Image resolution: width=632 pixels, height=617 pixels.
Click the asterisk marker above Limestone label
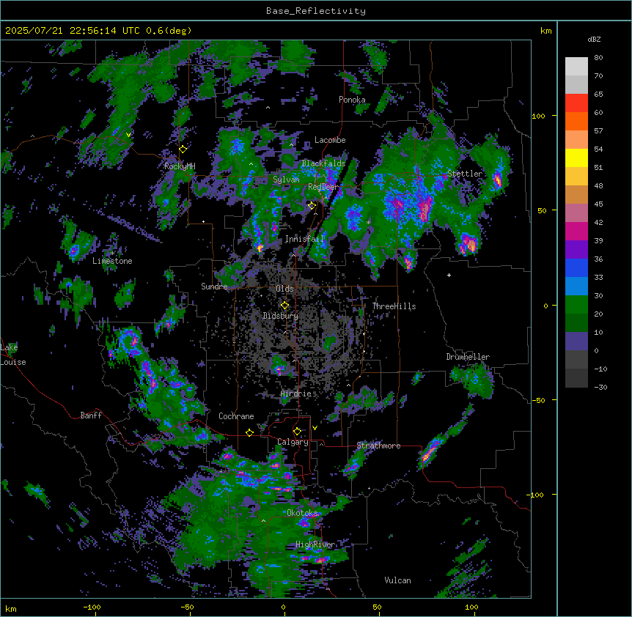click(x=112, y=254)
